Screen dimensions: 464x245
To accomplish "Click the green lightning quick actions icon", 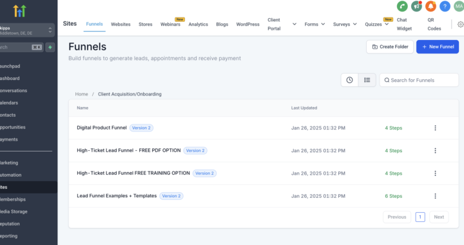I will coord(50,47).
